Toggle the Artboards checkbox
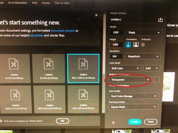The width and height of the screenshot is (178, 133). [143, 45]
